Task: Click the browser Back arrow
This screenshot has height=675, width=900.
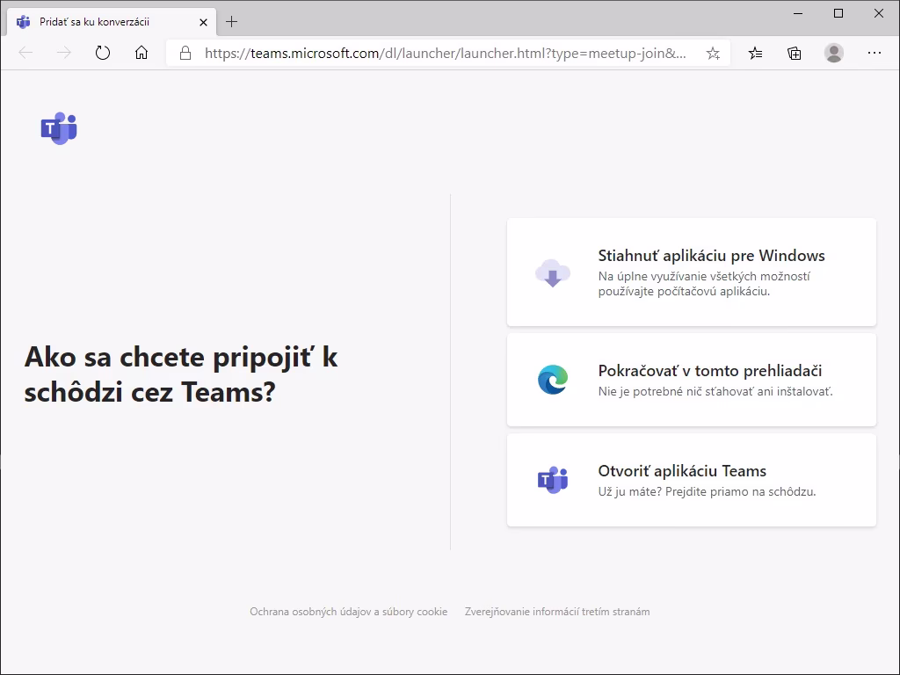Action: tap(25, 54)
